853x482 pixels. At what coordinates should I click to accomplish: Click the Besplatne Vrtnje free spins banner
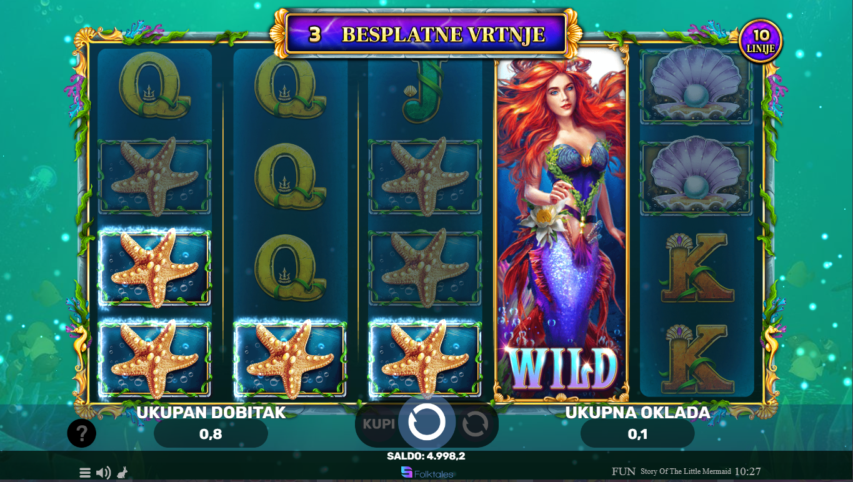pos(426,34)
